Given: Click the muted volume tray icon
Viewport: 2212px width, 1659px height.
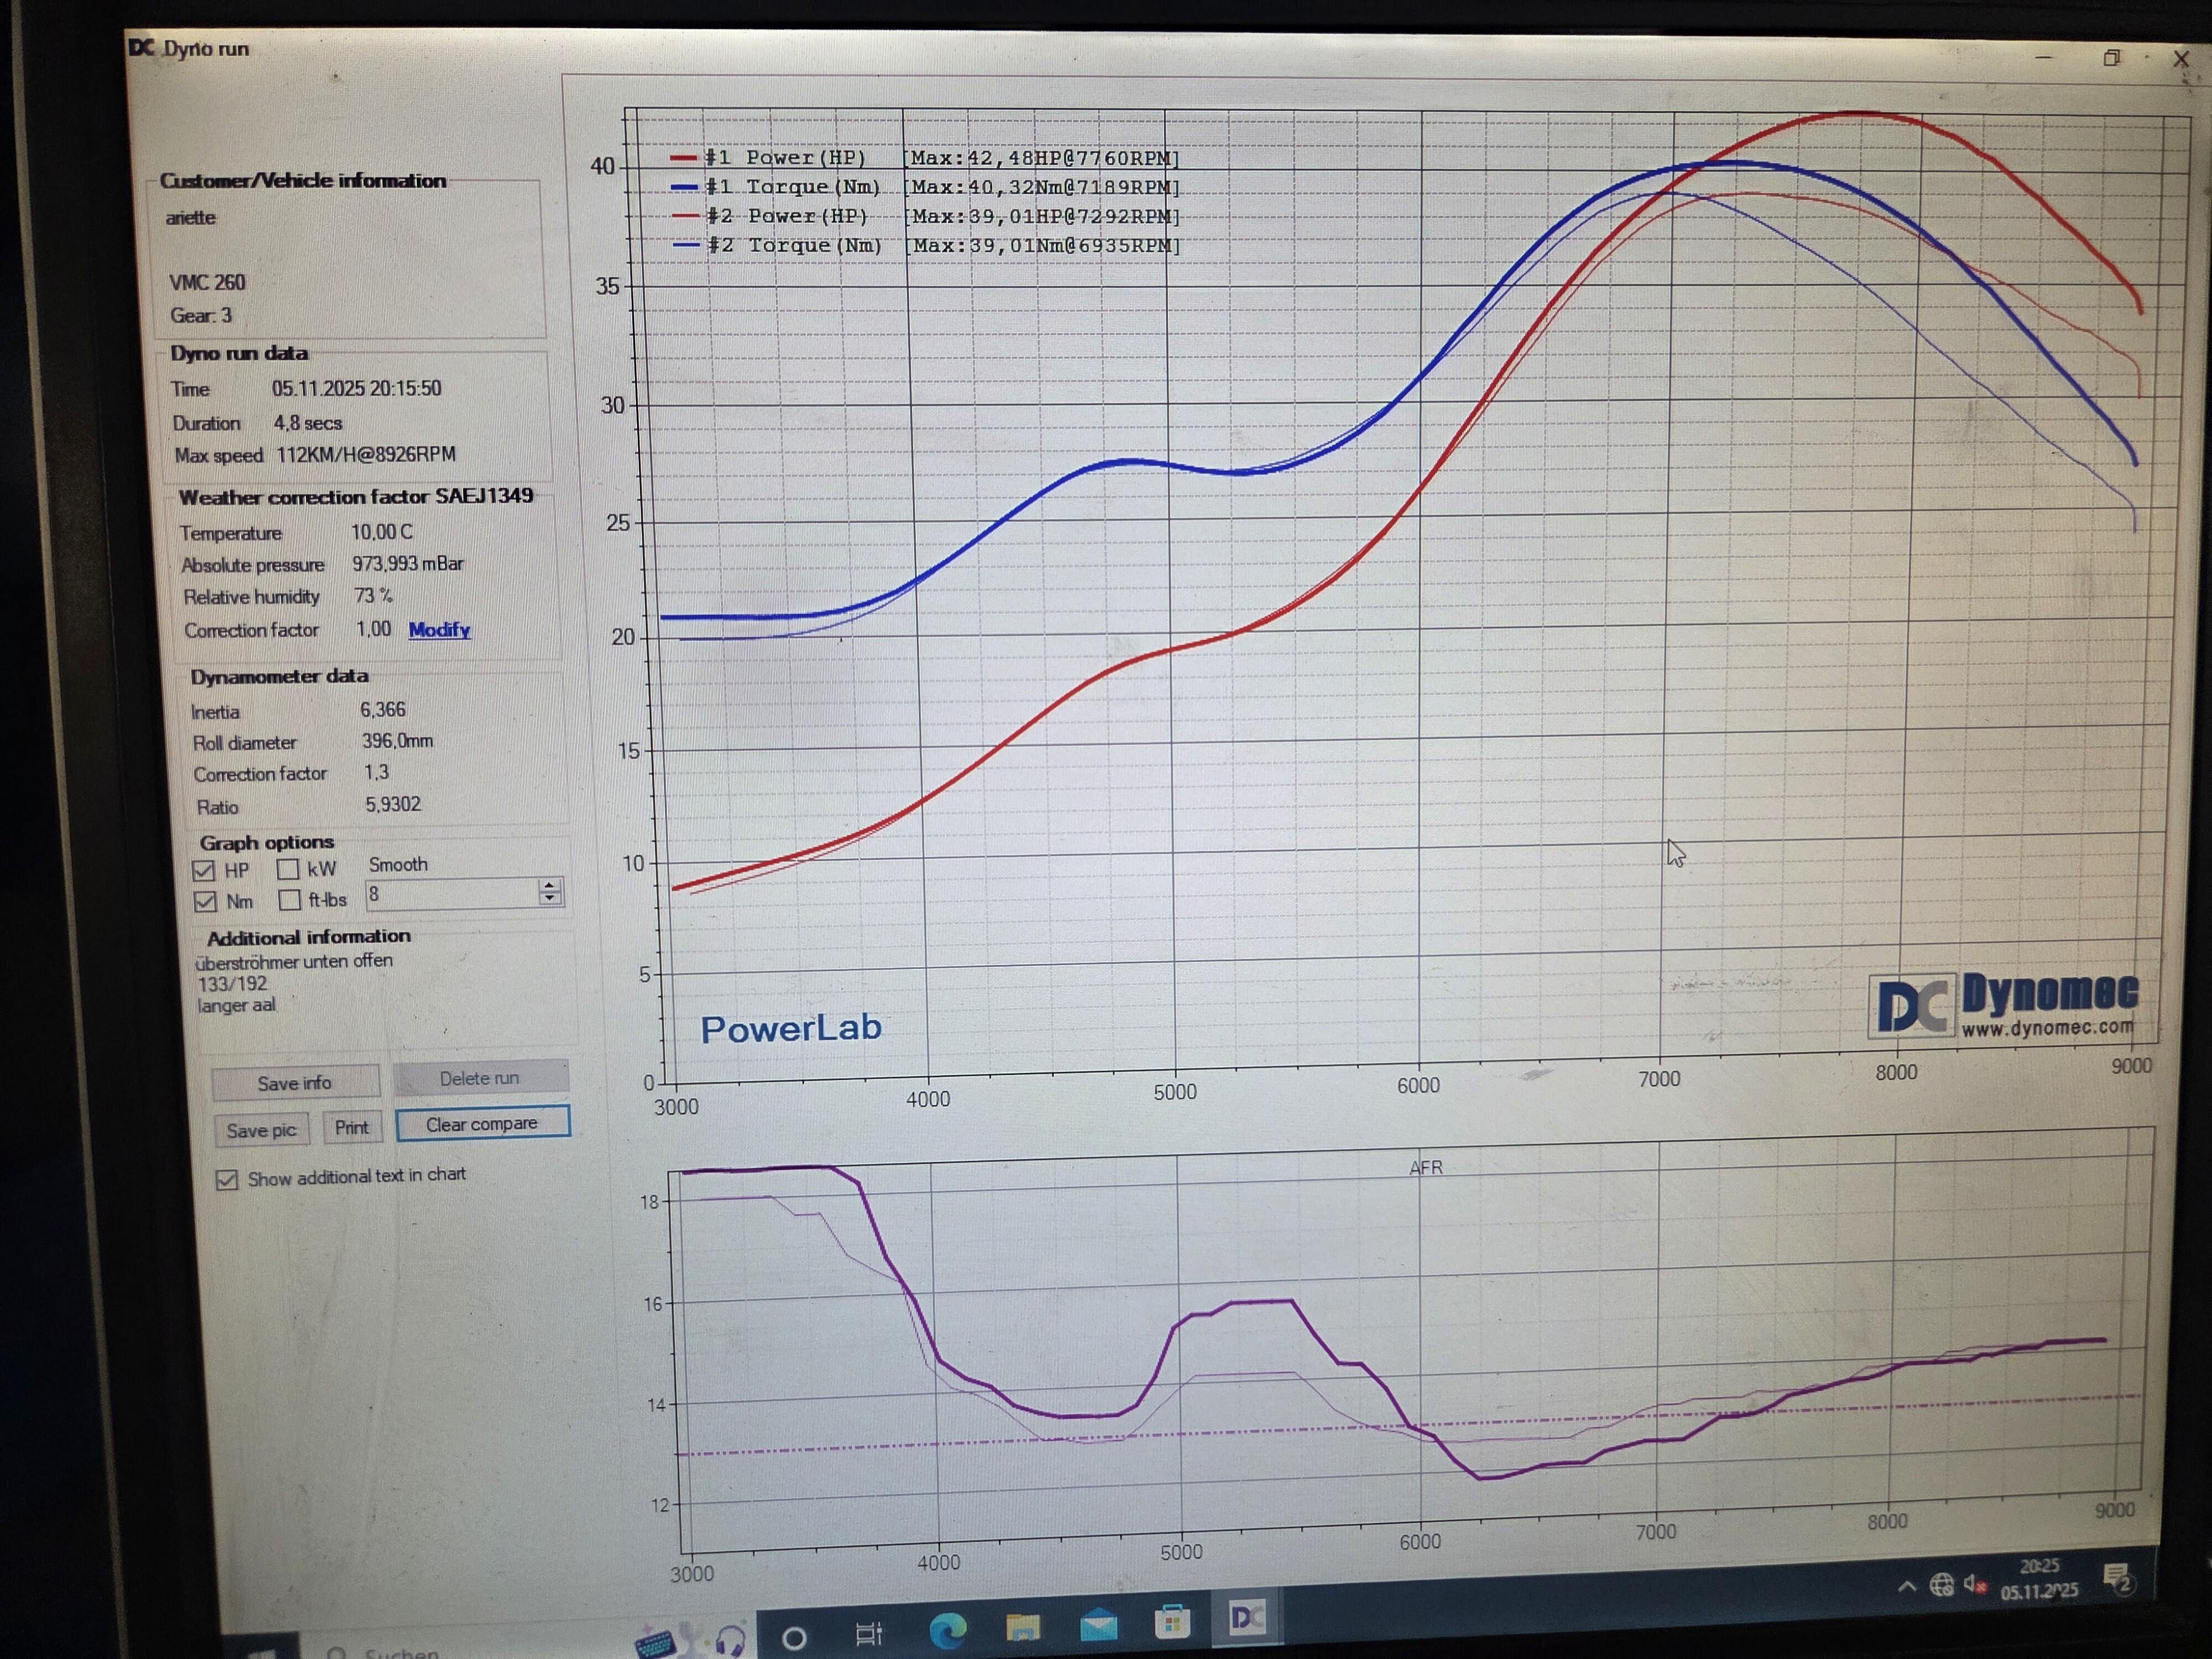Looking at the screenshot, I should point(1975,1583).
